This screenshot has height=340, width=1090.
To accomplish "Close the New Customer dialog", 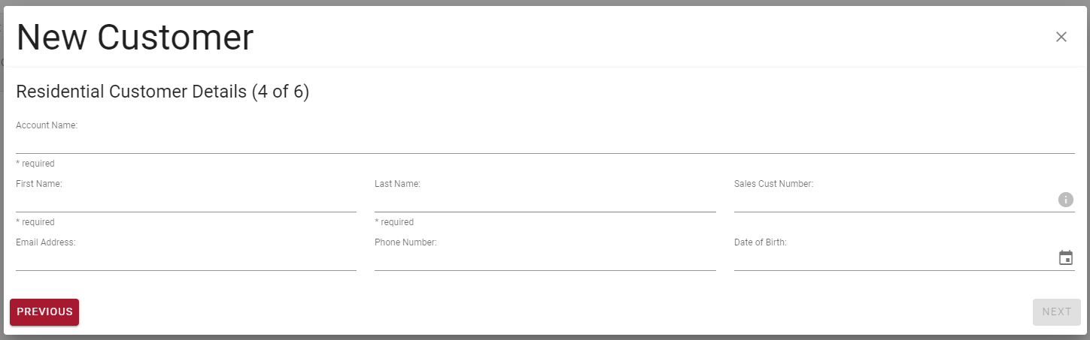I will click(x=1061, y=37).
